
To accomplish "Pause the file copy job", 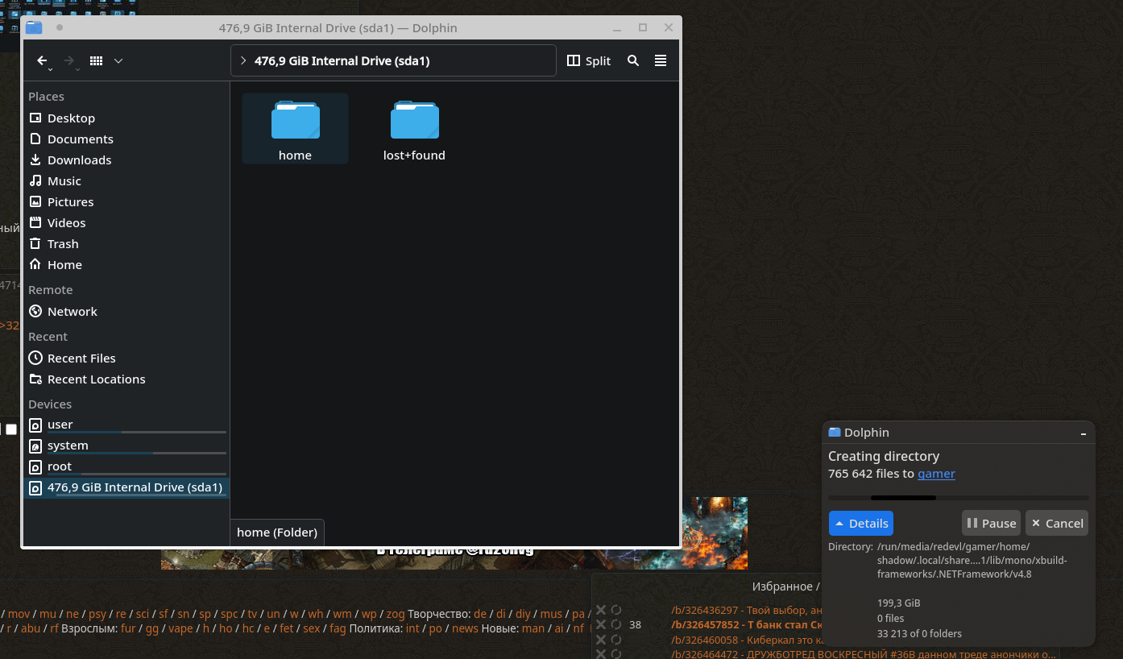I will [991, 524].
